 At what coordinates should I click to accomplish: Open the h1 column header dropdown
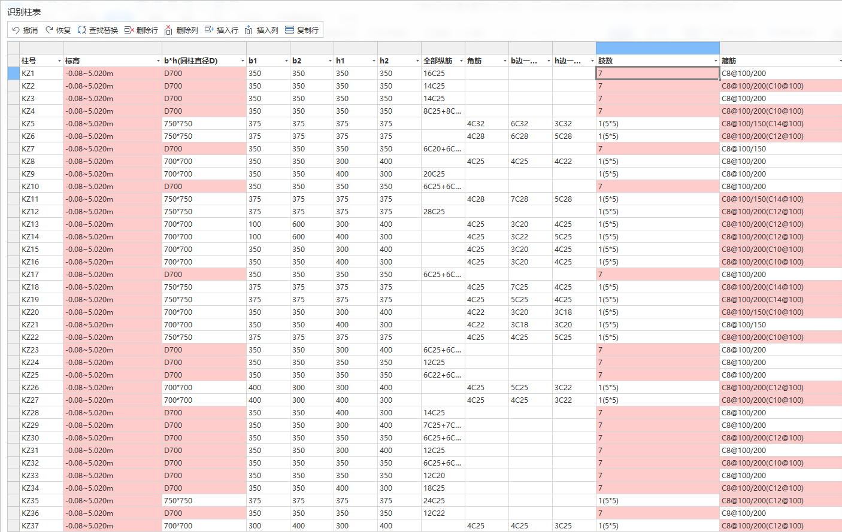tap(374, 61)
